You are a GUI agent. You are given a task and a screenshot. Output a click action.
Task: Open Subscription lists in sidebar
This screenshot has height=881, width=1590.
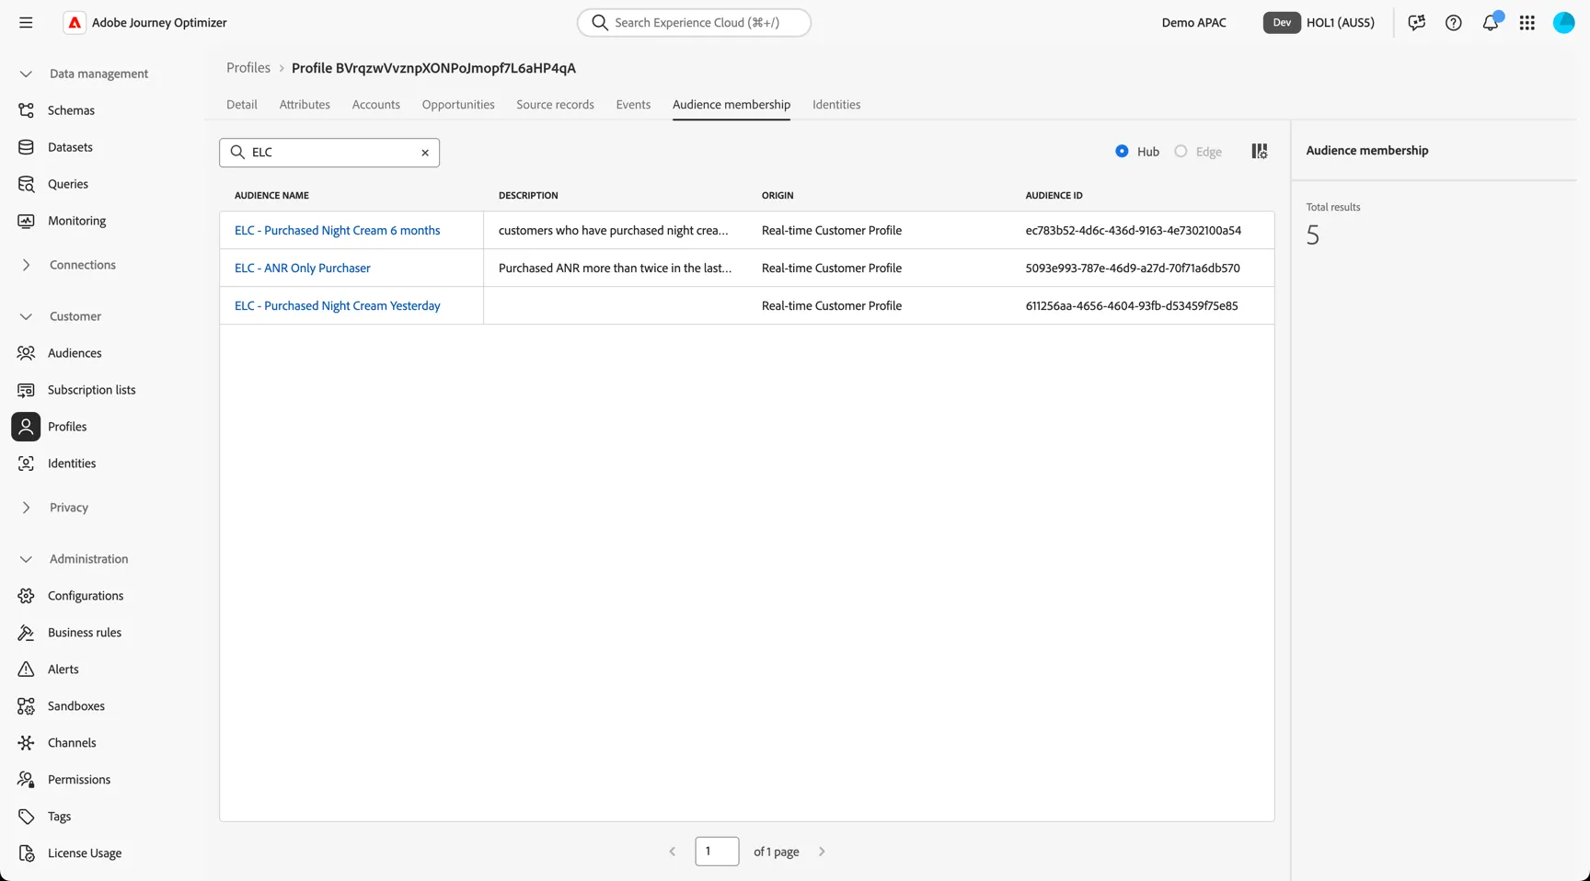click(x=91, y=390)
